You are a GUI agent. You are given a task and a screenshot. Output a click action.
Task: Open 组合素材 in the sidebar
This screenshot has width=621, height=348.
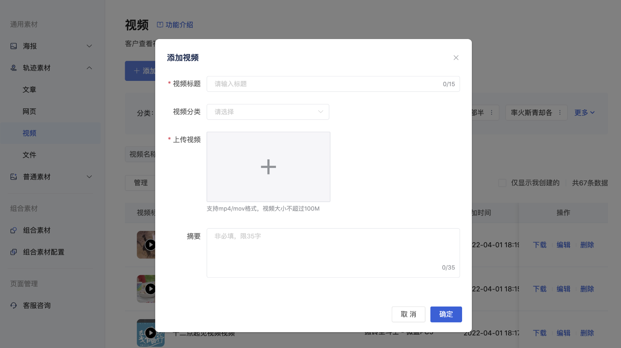(37, 230)
